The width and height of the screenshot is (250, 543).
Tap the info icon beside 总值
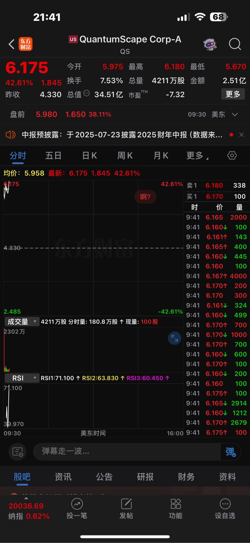click(87, 93)
